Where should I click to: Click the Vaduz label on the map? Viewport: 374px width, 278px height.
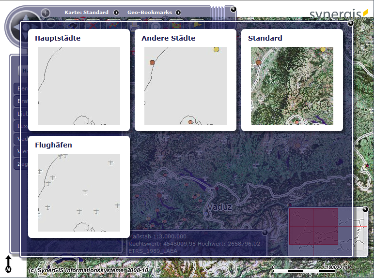(219, 206)
